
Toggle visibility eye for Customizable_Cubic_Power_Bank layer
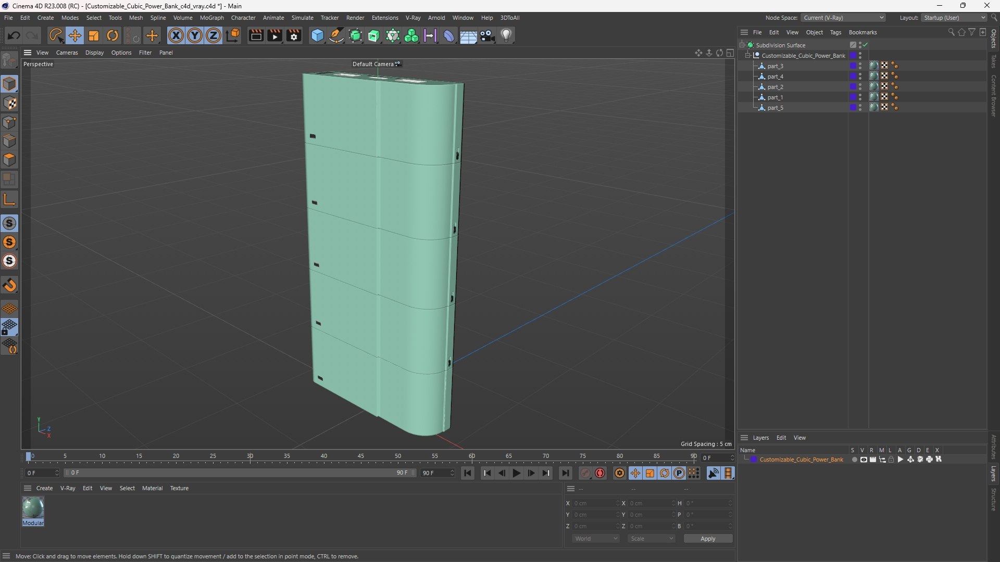tap(864, 459)
